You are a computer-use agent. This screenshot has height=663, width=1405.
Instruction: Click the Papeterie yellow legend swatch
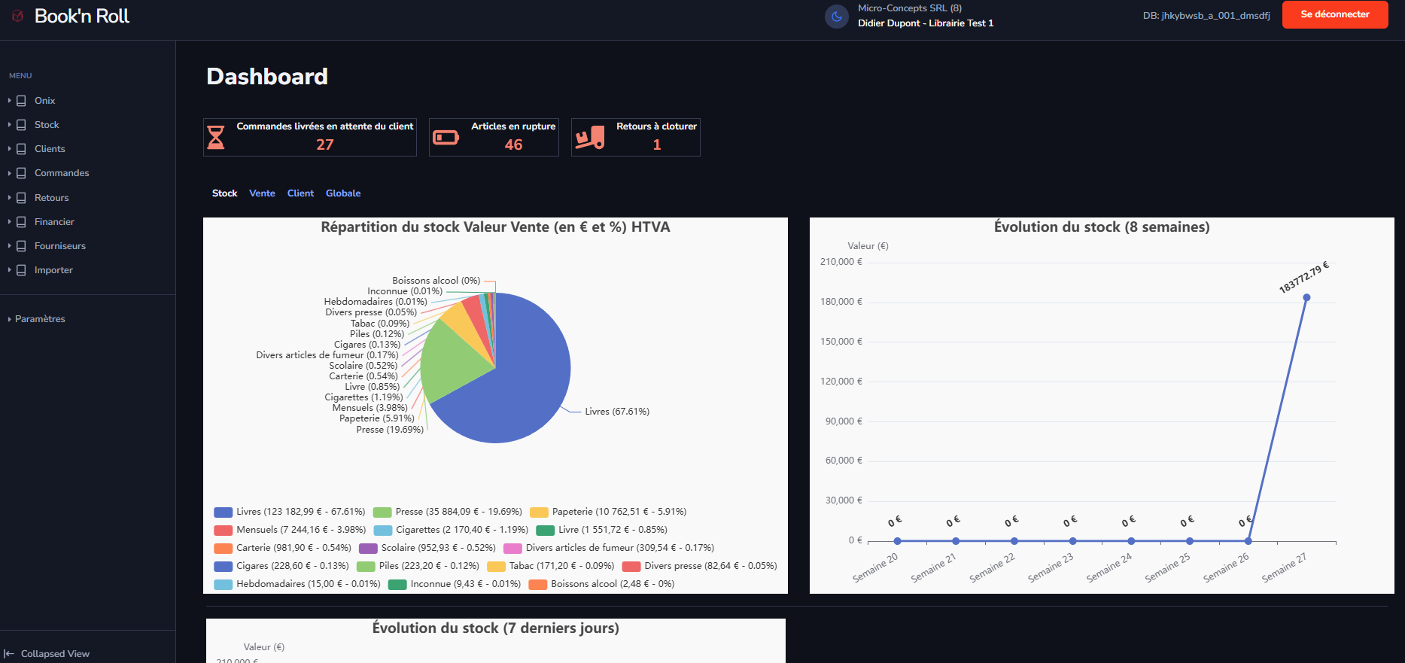click(539, 512)
